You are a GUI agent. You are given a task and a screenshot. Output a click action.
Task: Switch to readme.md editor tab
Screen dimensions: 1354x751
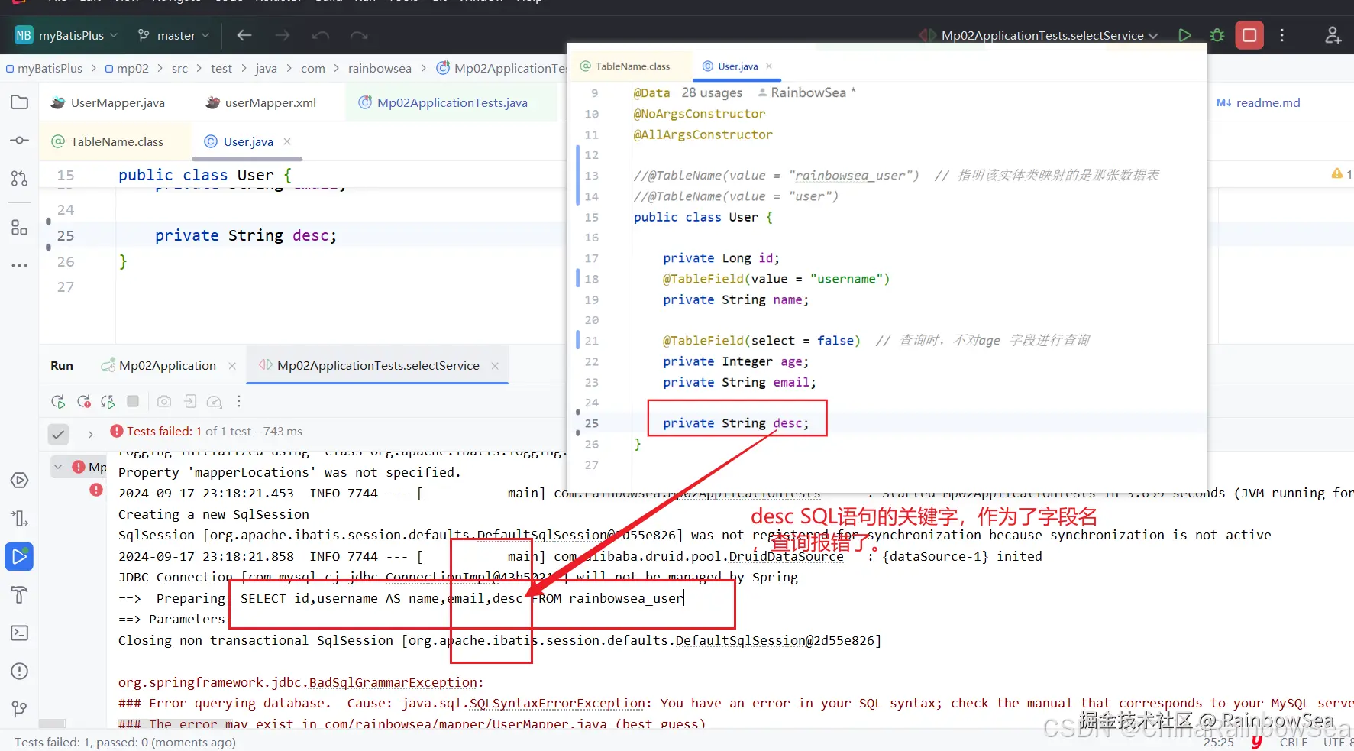[1259, 102]
